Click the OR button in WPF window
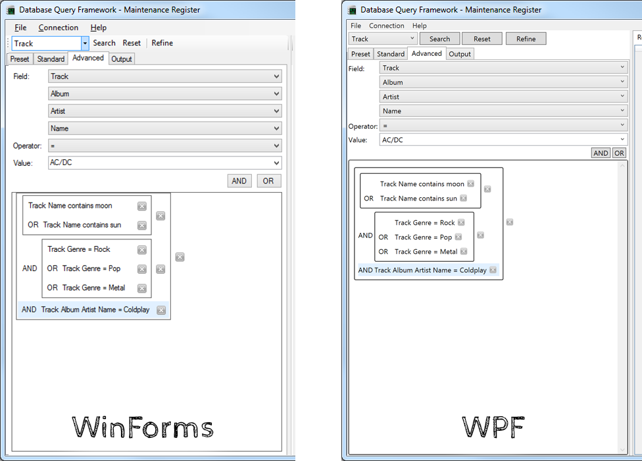This screenshot has width=642, height=461. tap(619, 153)
